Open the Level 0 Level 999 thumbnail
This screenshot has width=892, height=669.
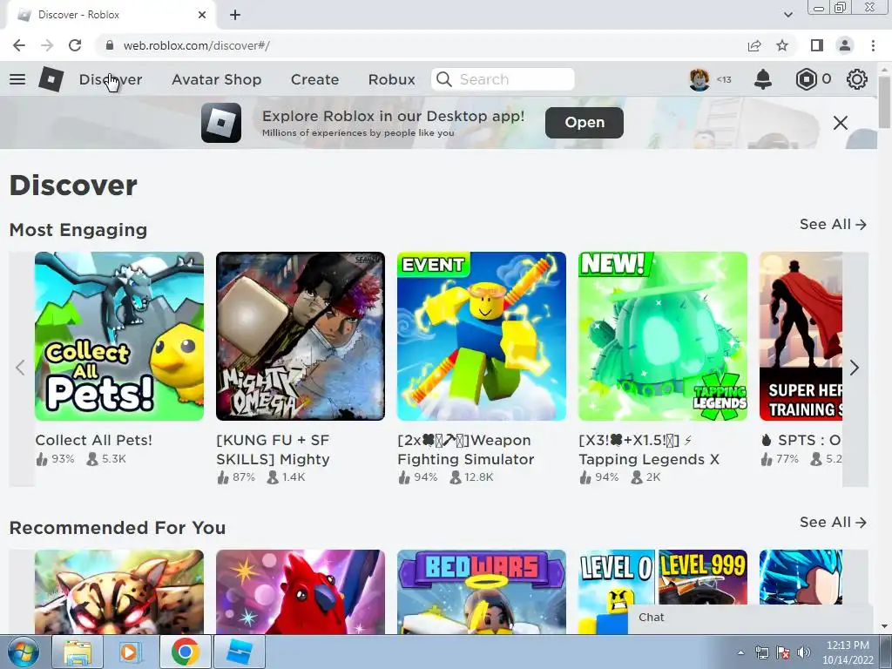point(663,578)
